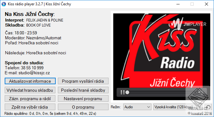Click the © kosata6 2016 credit text
The width and height of the screenshot is (214, 117).
200,113
